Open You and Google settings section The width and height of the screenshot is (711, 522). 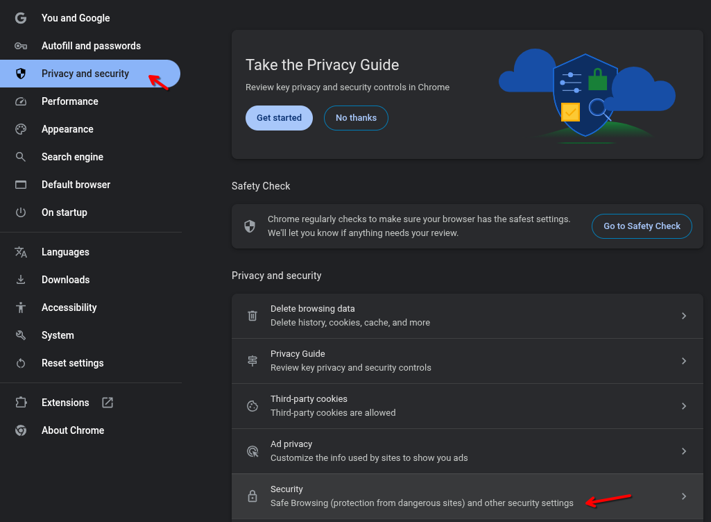point(91,18)
